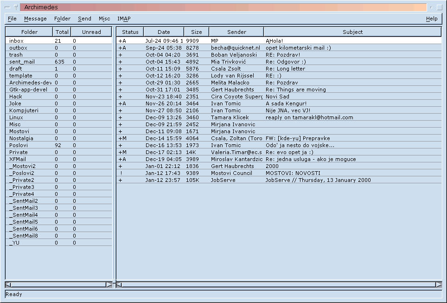Open the Linux folder
The width and height of the screenshot is (447, 303).
point(16,117)
